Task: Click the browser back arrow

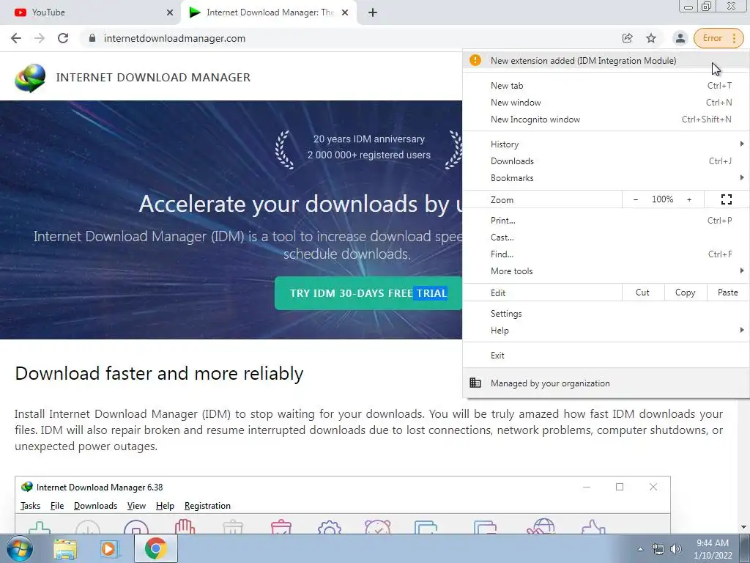Action: tap(16, 38)
